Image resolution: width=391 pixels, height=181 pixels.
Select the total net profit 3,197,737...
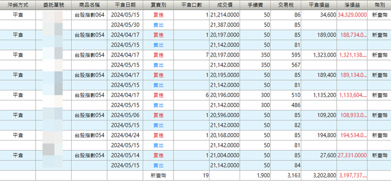(x=352, y=175)
